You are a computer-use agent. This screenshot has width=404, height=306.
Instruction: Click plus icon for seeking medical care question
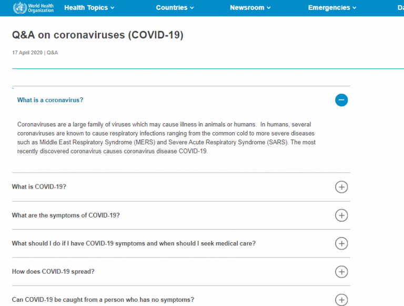pyautogui.click(x=341, y=243)
